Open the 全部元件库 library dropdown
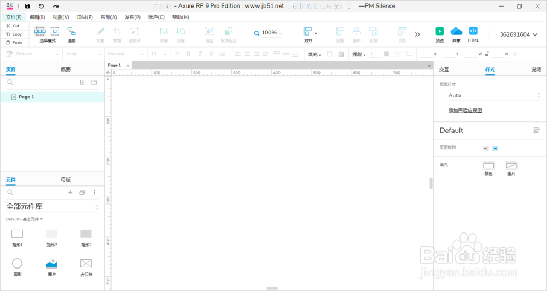Viewport: 547px width, 291px height. pos(53,207)
